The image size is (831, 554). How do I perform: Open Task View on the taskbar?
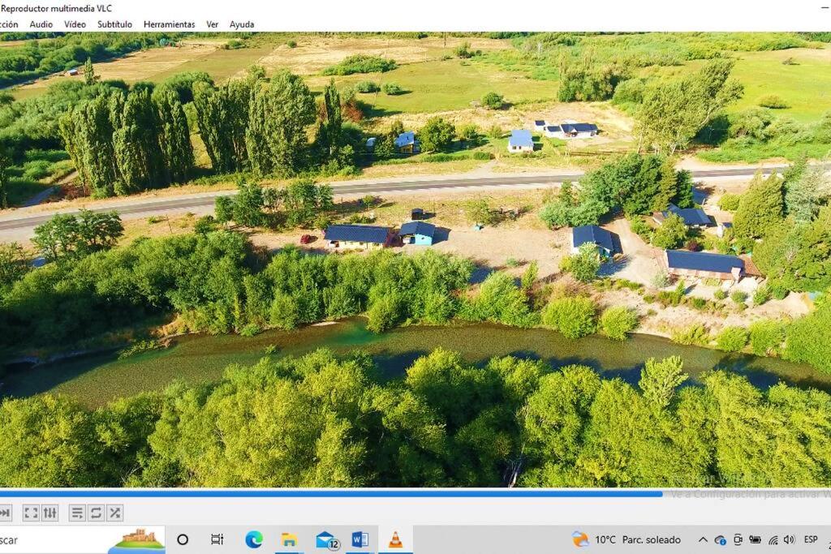coord(217,539)
